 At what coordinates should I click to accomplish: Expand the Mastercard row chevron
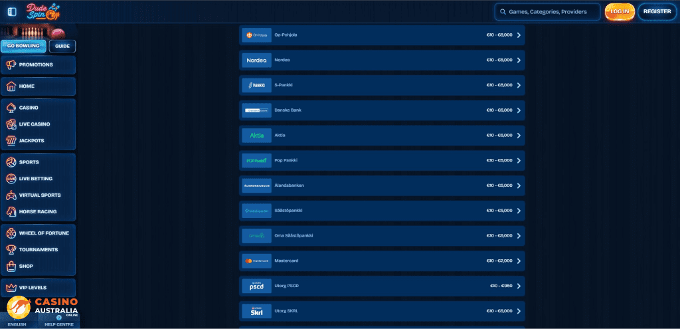click(519, 261)
